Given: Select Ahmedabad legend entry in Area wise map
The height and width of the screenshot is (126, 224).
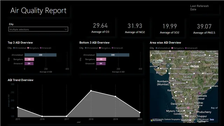Looking at the screenshot, I should [163, 48].
